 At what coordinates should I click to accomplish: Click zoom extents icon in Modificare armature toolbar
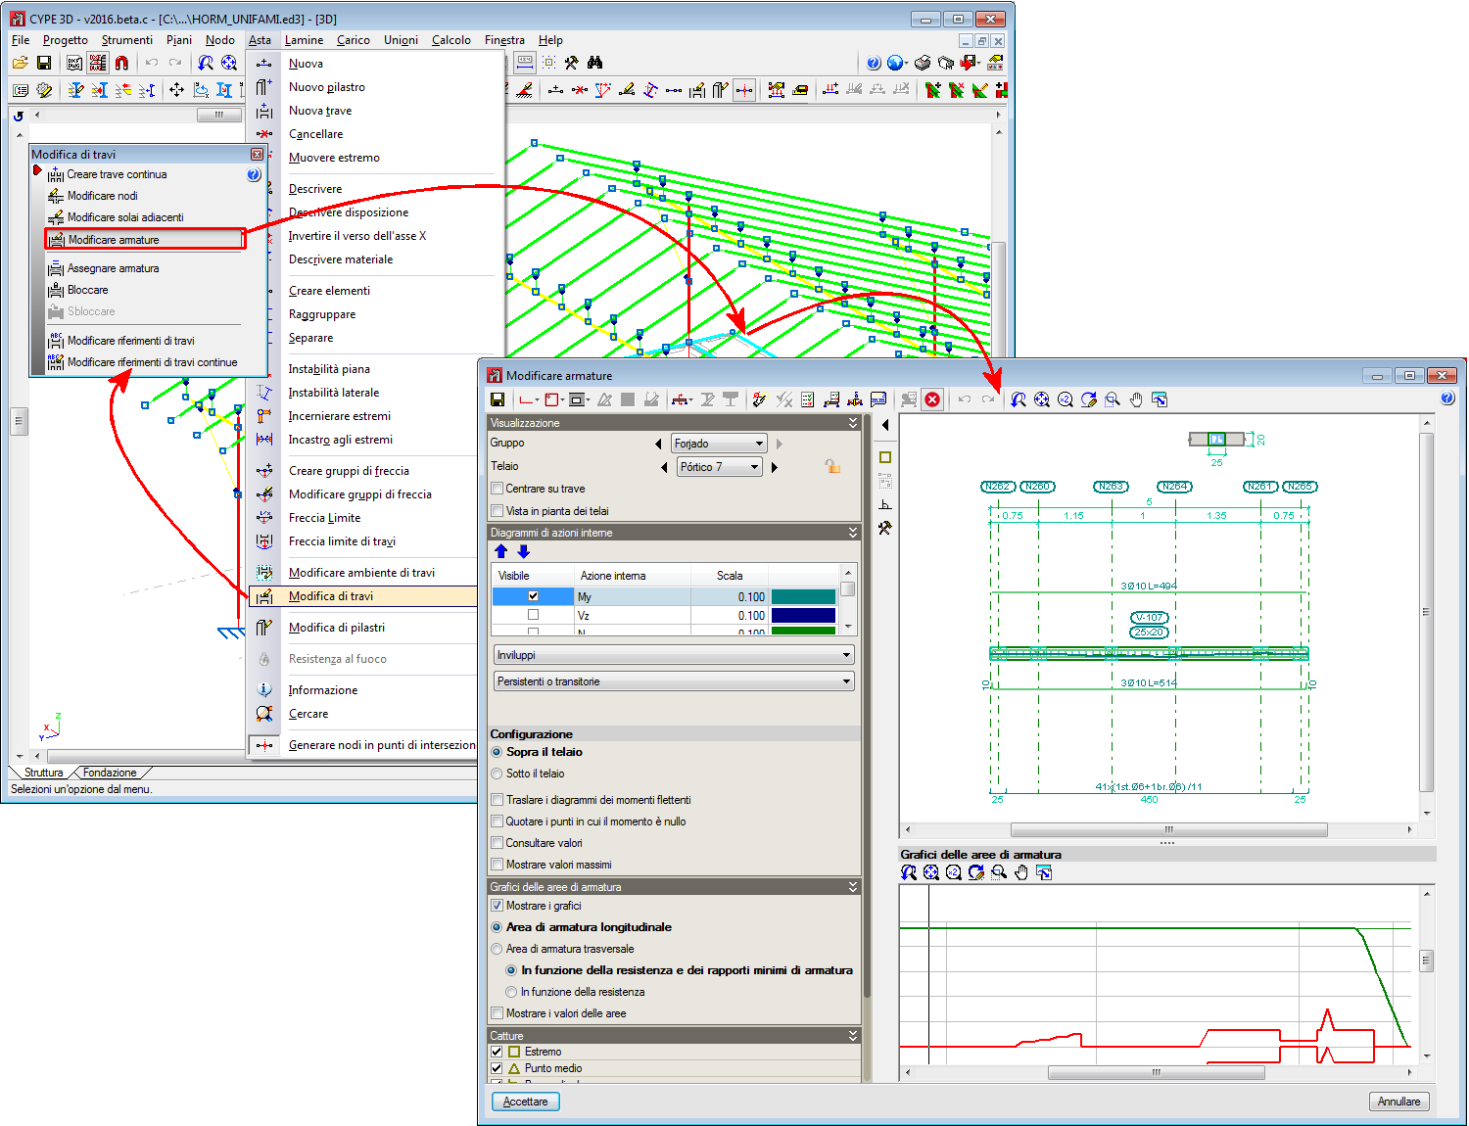click(1042, 399)
